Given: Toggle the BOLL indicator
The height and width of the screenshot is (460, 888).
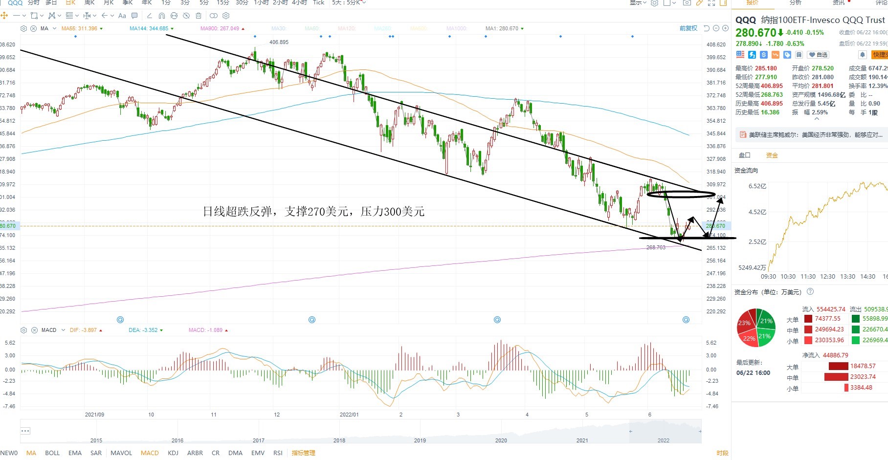Looking at the screenshot, I should (52, 453).
